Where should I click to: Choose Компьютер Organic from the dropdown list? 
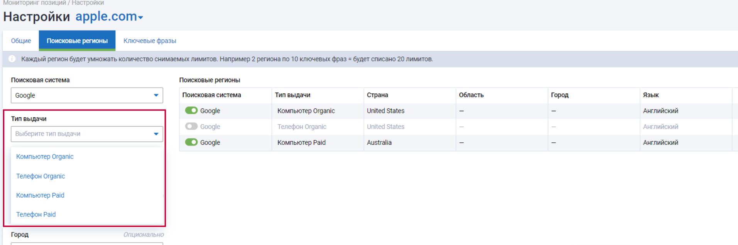pyautogui.click(x=45, y=157)
